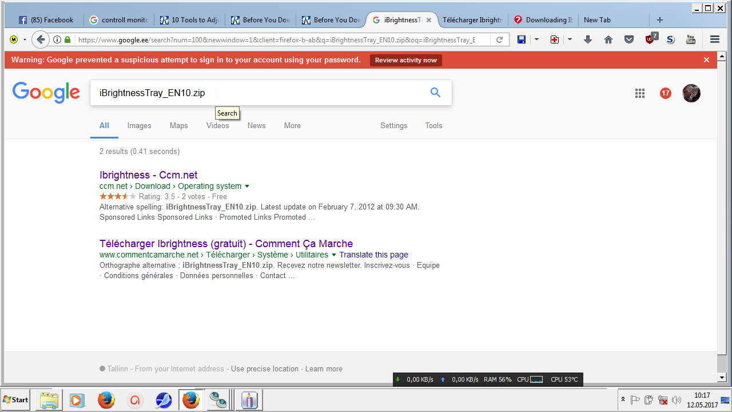Show hidden system tray icons

tap(623, 399)
